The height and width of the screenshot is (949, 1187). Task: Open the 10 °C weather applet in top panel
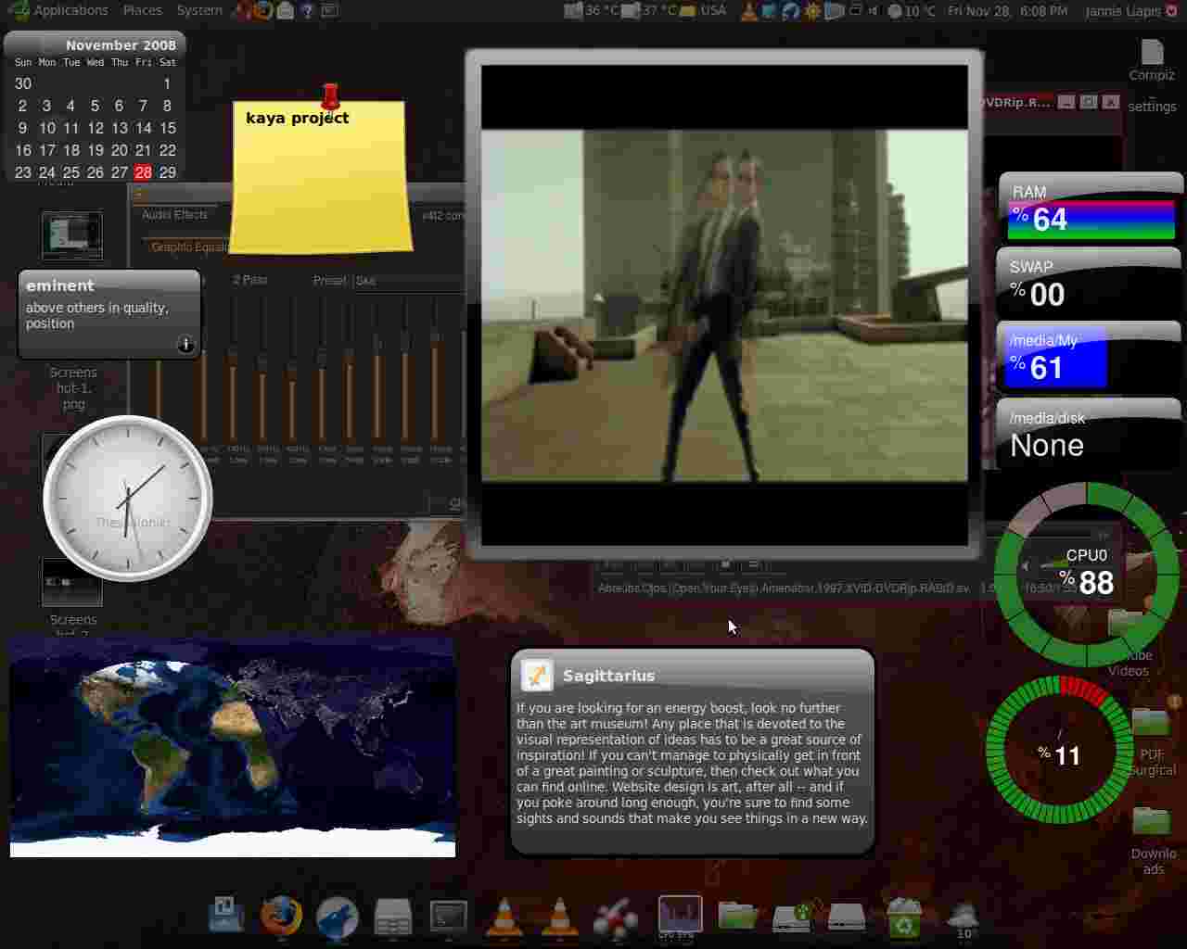point(913,10)
